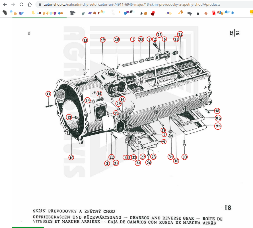Screen dimensions: 253x228
Task: Click callout 28 beside number 6
Action: 176,39
